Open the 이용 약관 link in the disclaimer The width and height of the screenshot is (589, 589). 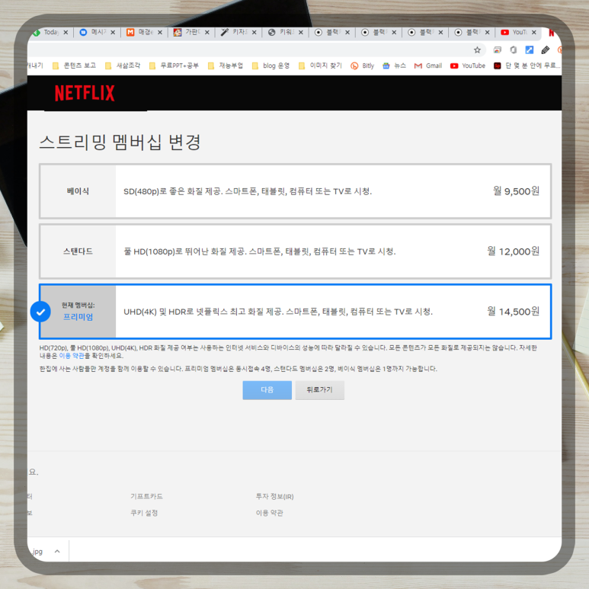pos(72,355)
